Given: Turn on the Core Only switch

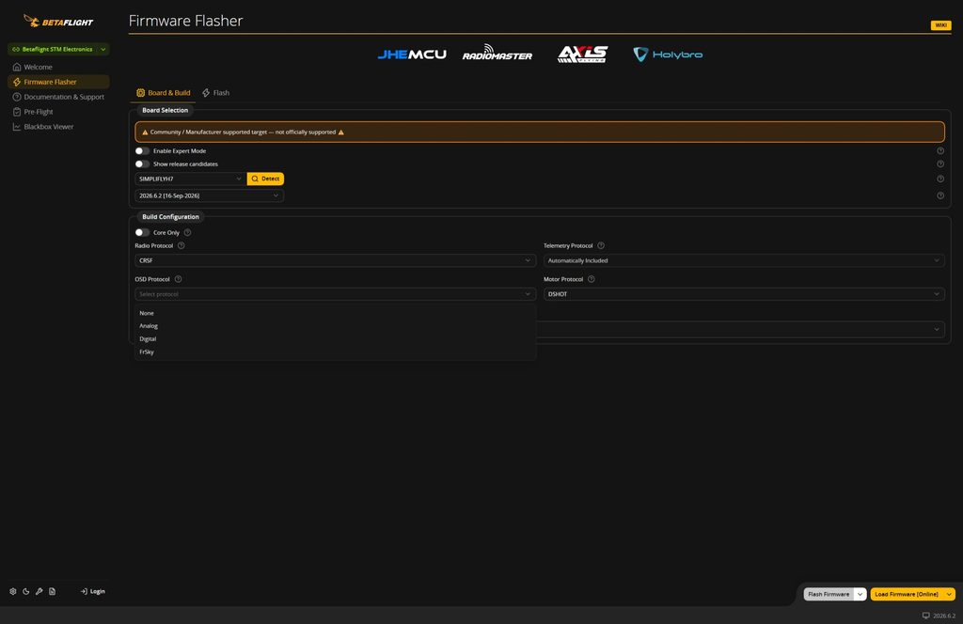Looking at the screenshot, I should pos(142,232).
